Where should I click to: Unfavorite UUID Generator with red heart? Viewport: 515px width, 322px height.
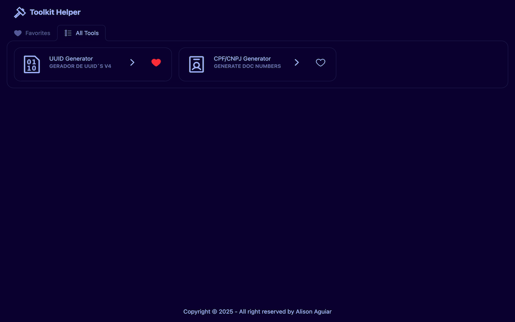156,62
